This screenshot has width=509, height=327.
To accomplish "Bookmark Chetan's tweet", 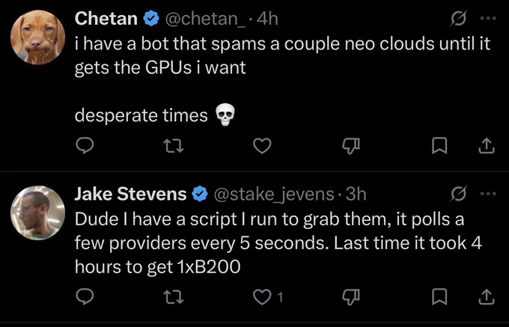I will (439, 146).
